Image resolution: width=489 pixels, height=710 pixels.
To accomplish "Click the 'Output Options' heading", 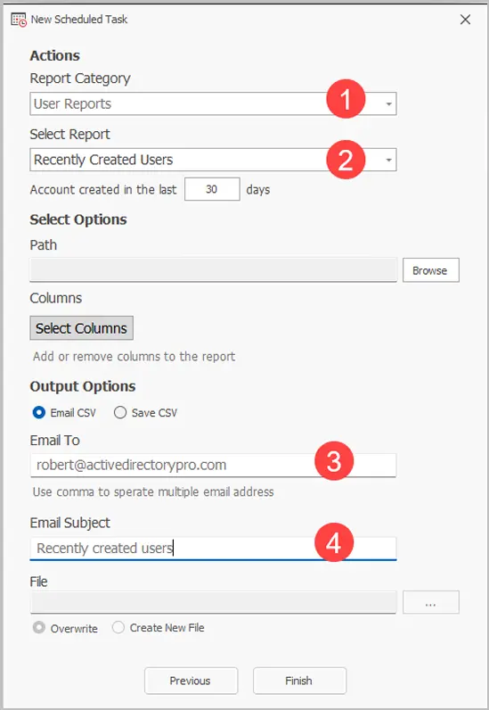I will (x=83, y=386).
